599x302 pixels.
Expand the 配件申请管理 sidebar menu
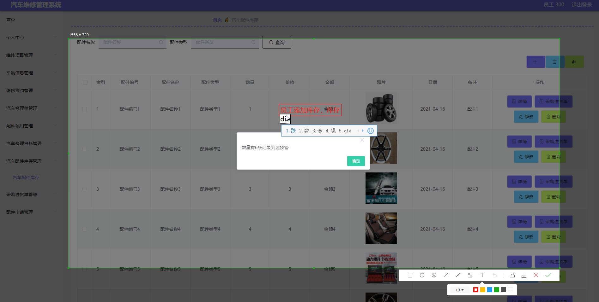(x=32, y=212)
